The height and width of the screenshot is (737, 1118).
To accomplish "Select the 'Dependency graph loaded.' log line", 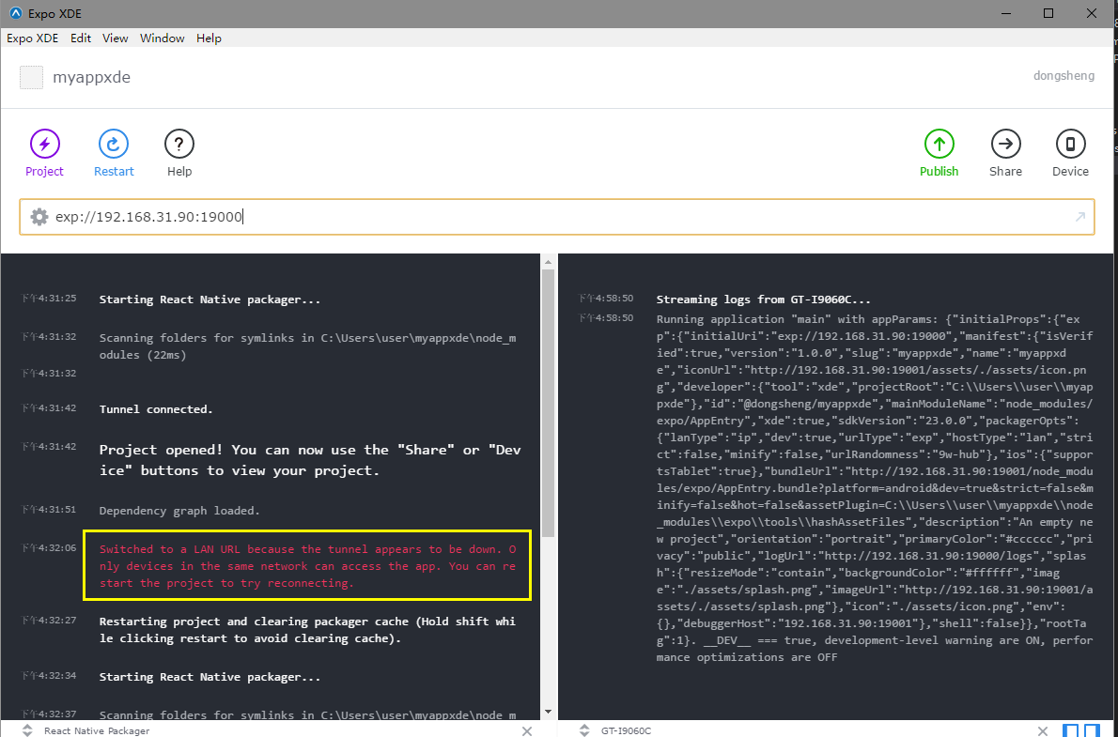I will pos(179,511).
